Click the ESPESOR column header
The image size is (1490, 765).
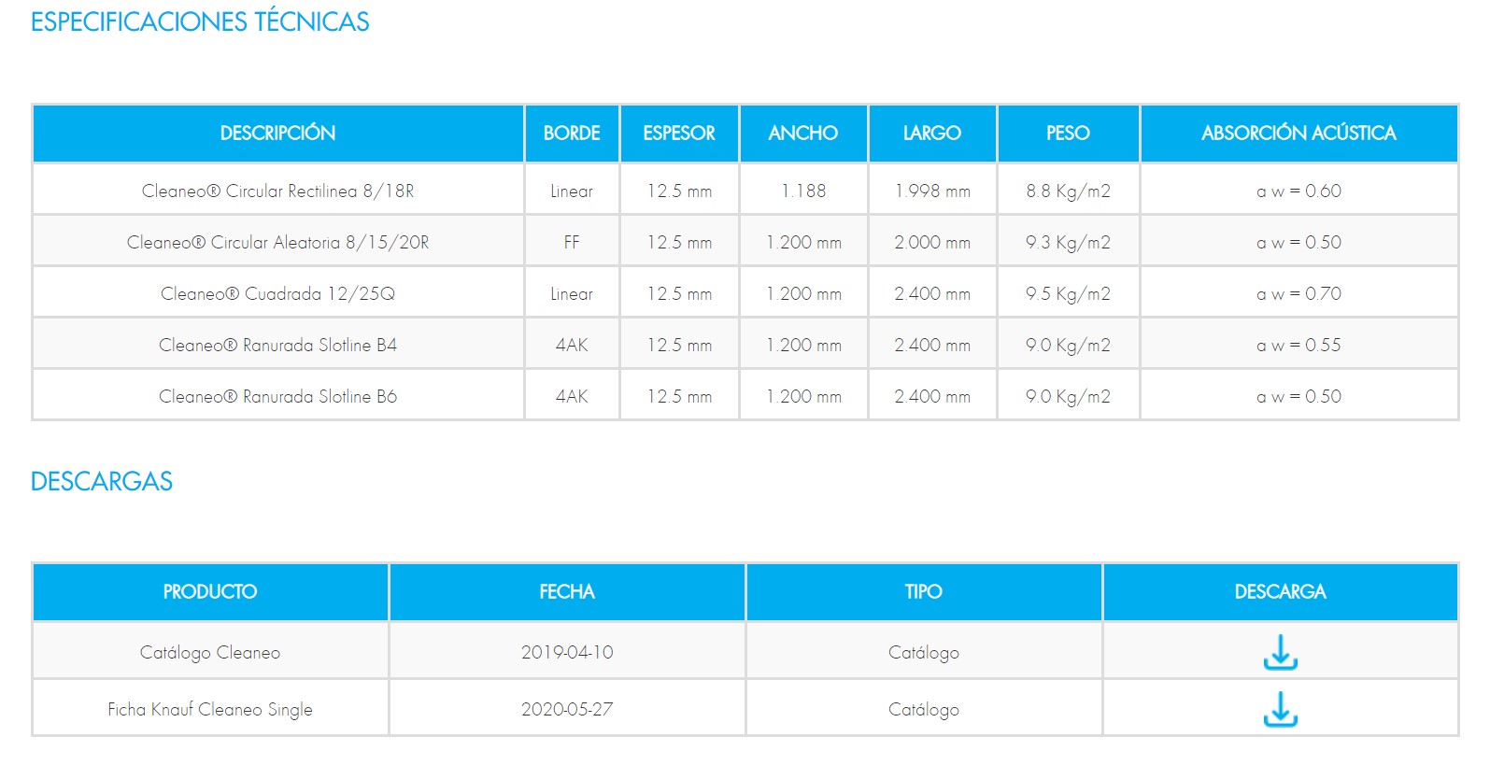click(679, 134)
